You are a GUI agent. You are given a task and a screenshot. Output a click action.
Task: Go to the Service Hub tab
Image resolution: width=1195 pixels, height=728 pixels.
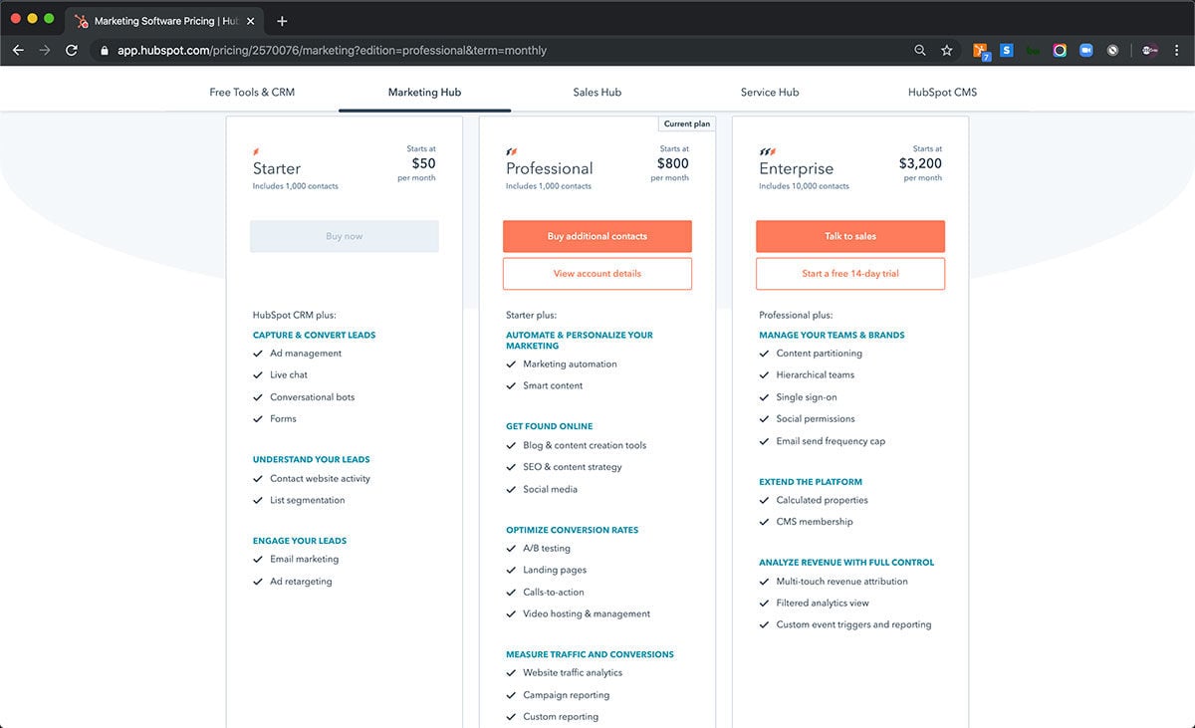770,93
